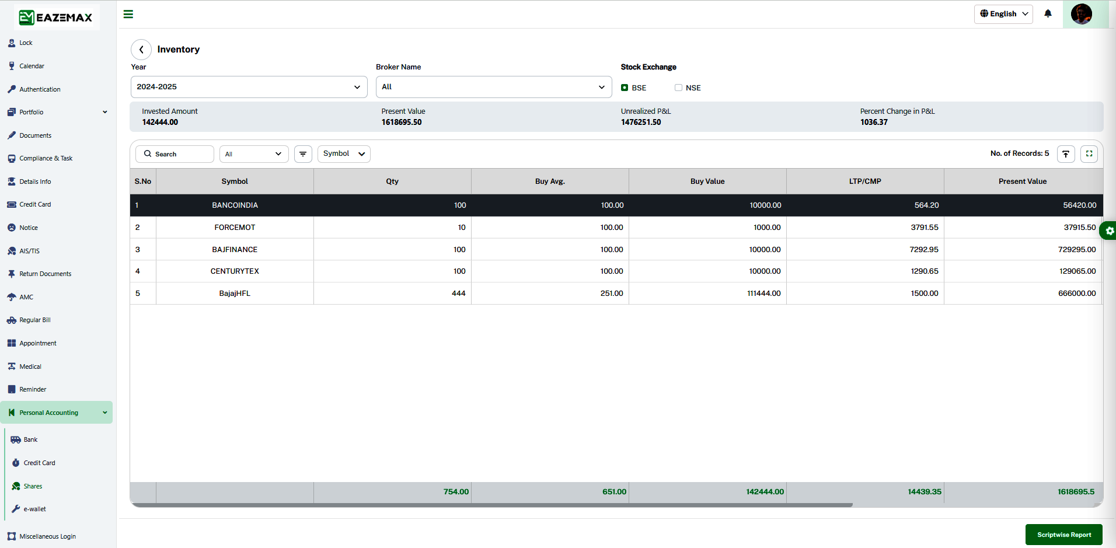
Task: Click the e-wallet wrench icon
Action: point(16,509)
